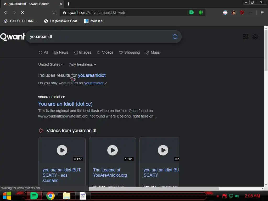Open the document app icon in taskbar
Viewport: 268px width, 201px height.
coord(83,196)
